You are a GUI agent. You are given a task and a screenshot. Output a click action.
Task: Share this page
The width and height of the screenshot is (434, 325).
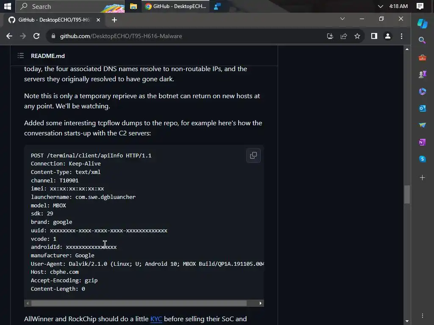point(343,36)
